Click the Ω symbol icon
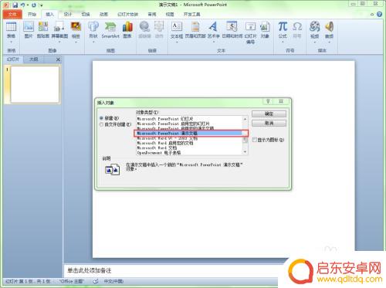The width and height of the screenshot is (386, 288). pos(297,27)
